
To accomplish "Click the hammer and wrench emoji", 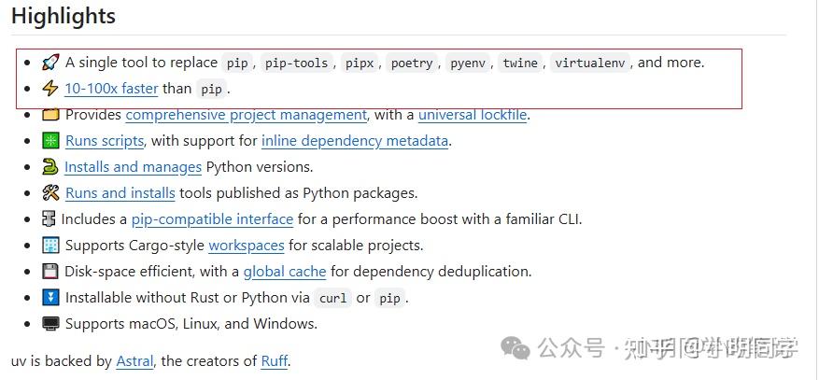I will [x=50, y=193].
